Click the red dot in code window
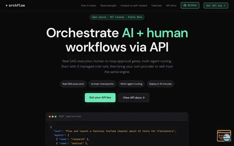Image resolution: width=234 pixels, height=146 pixels. tap(50, 117)
